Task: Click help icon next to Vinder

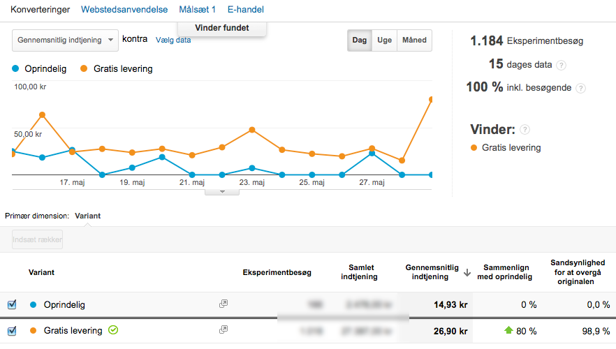Action: pyautogui.click(x=525, y=130)
